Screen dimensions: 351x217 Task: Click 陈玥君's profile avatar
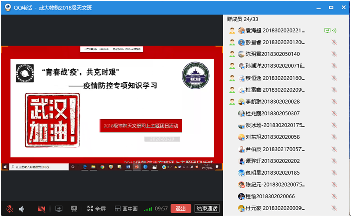coord(242,54)
